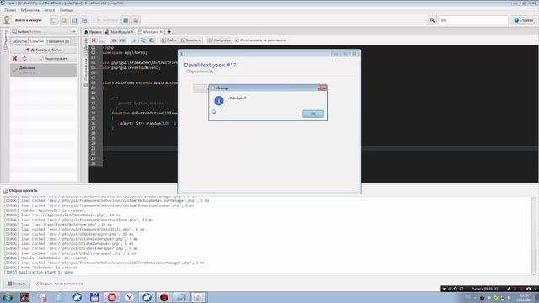
Task: Switch to the Свойства tab
Action: coord(19,41)
